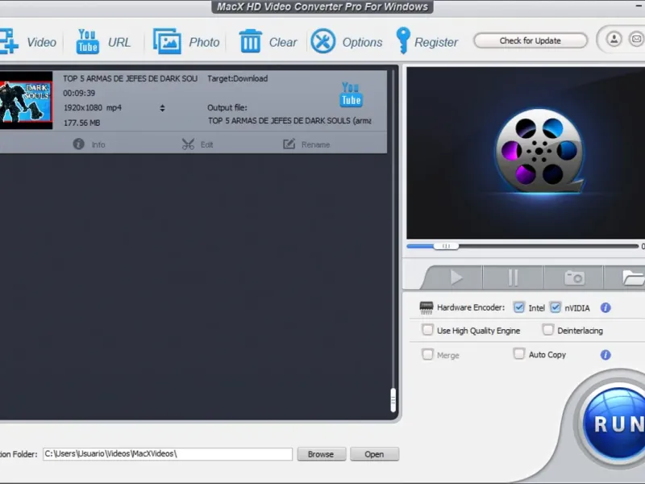
Task: Click the 1920x1080 mp4 format text
Action: 93,108
